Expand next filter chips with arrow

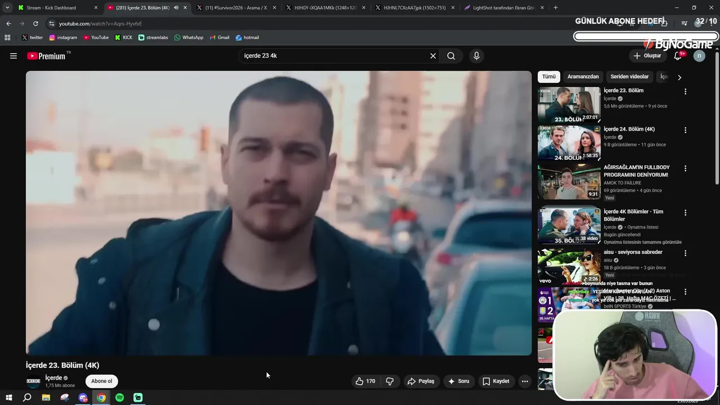click(679, 77)
